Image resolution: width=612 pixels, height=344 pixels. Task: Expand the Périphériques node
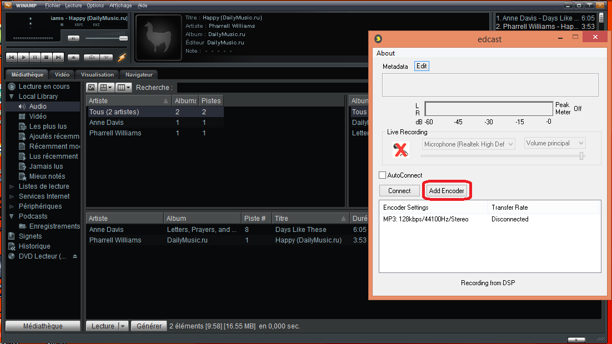click(11, 206)
